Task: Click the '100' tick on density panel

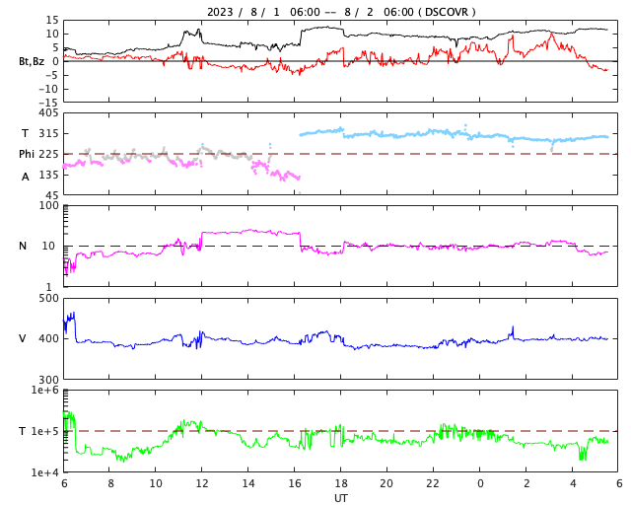Action: 48,205
